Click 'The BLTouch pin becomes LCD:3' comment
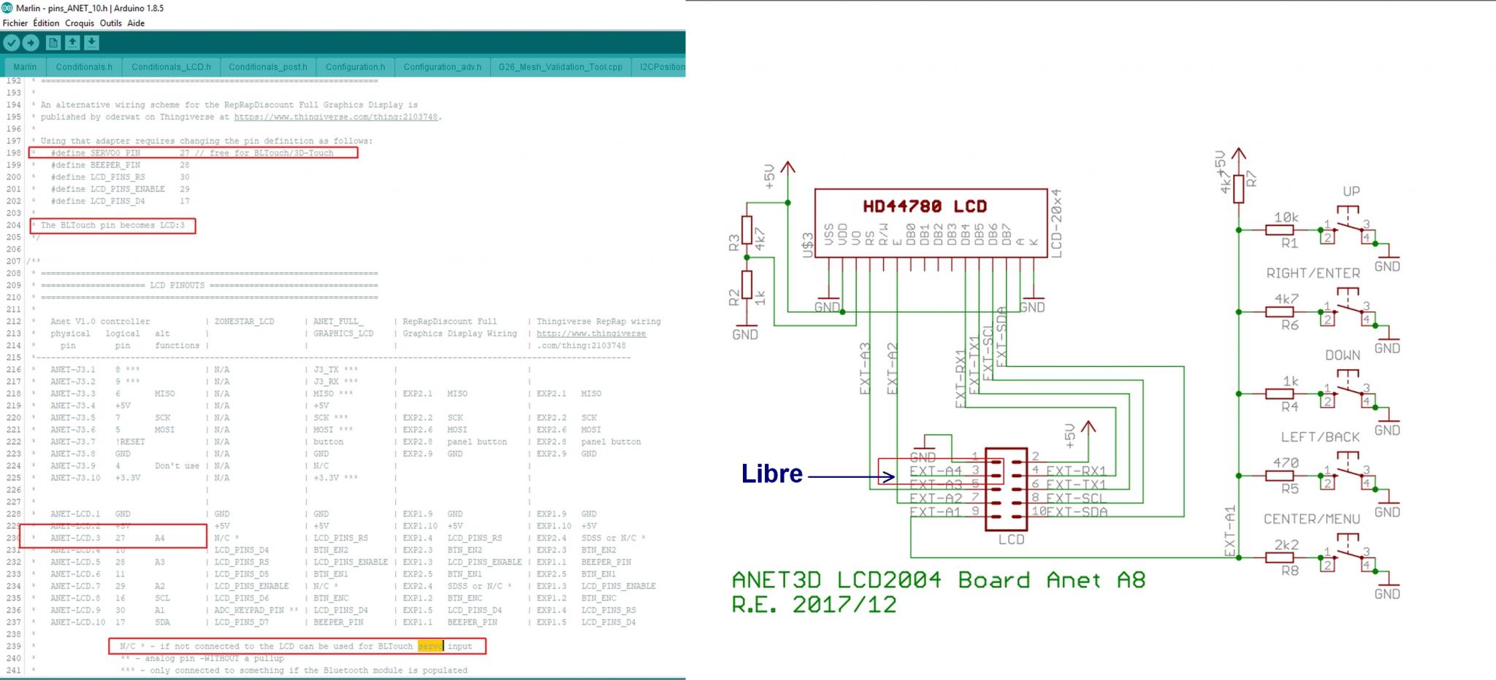 click(112, 225)
